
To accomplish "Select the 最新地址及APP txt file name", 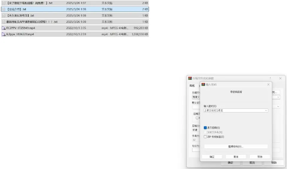I will [32, 22].
